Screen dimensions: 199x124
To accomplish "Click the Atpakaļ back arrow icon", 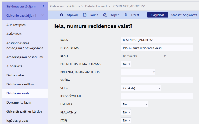I will click(62, 15).
